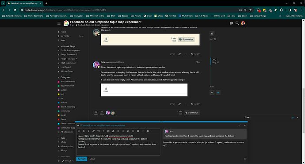The width and height of the screenshot is (305, 164).
Task: Toggle topic notification bell in timeline
Action: pyautogui.click(x=218, y=92)
